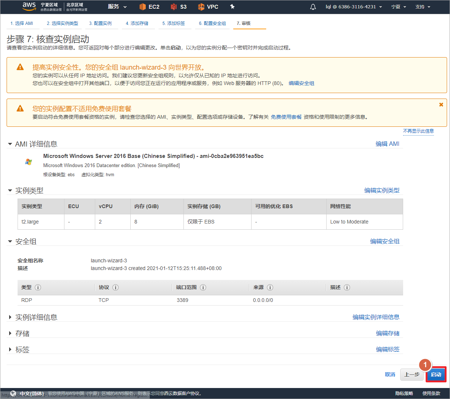Click 编辑标签 link

pos(388,350)
